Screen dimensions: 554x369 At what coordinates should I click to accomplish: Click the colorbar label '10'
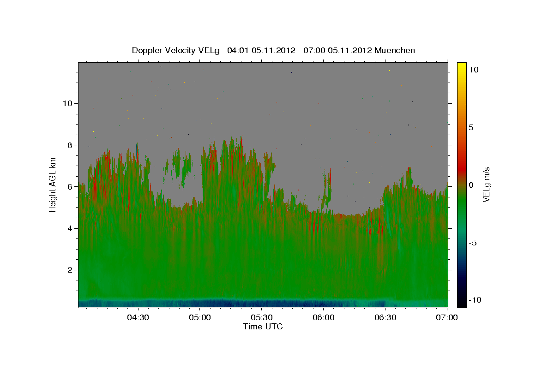pos(474,70)
